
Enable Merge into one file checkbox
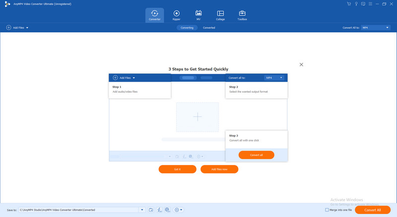(x=333, y=210)
